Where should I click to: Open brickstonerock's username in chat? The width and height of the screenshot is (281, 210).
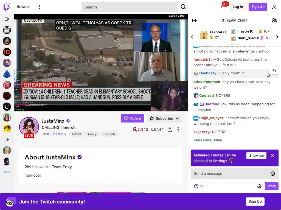point(207,82)
